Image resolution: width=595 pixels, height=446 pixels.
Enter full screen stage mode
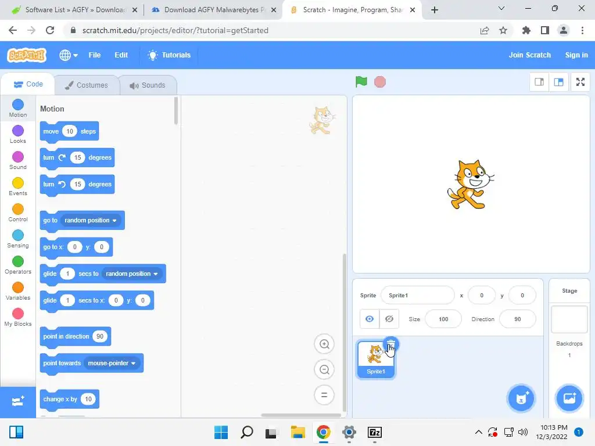[580, 82]
